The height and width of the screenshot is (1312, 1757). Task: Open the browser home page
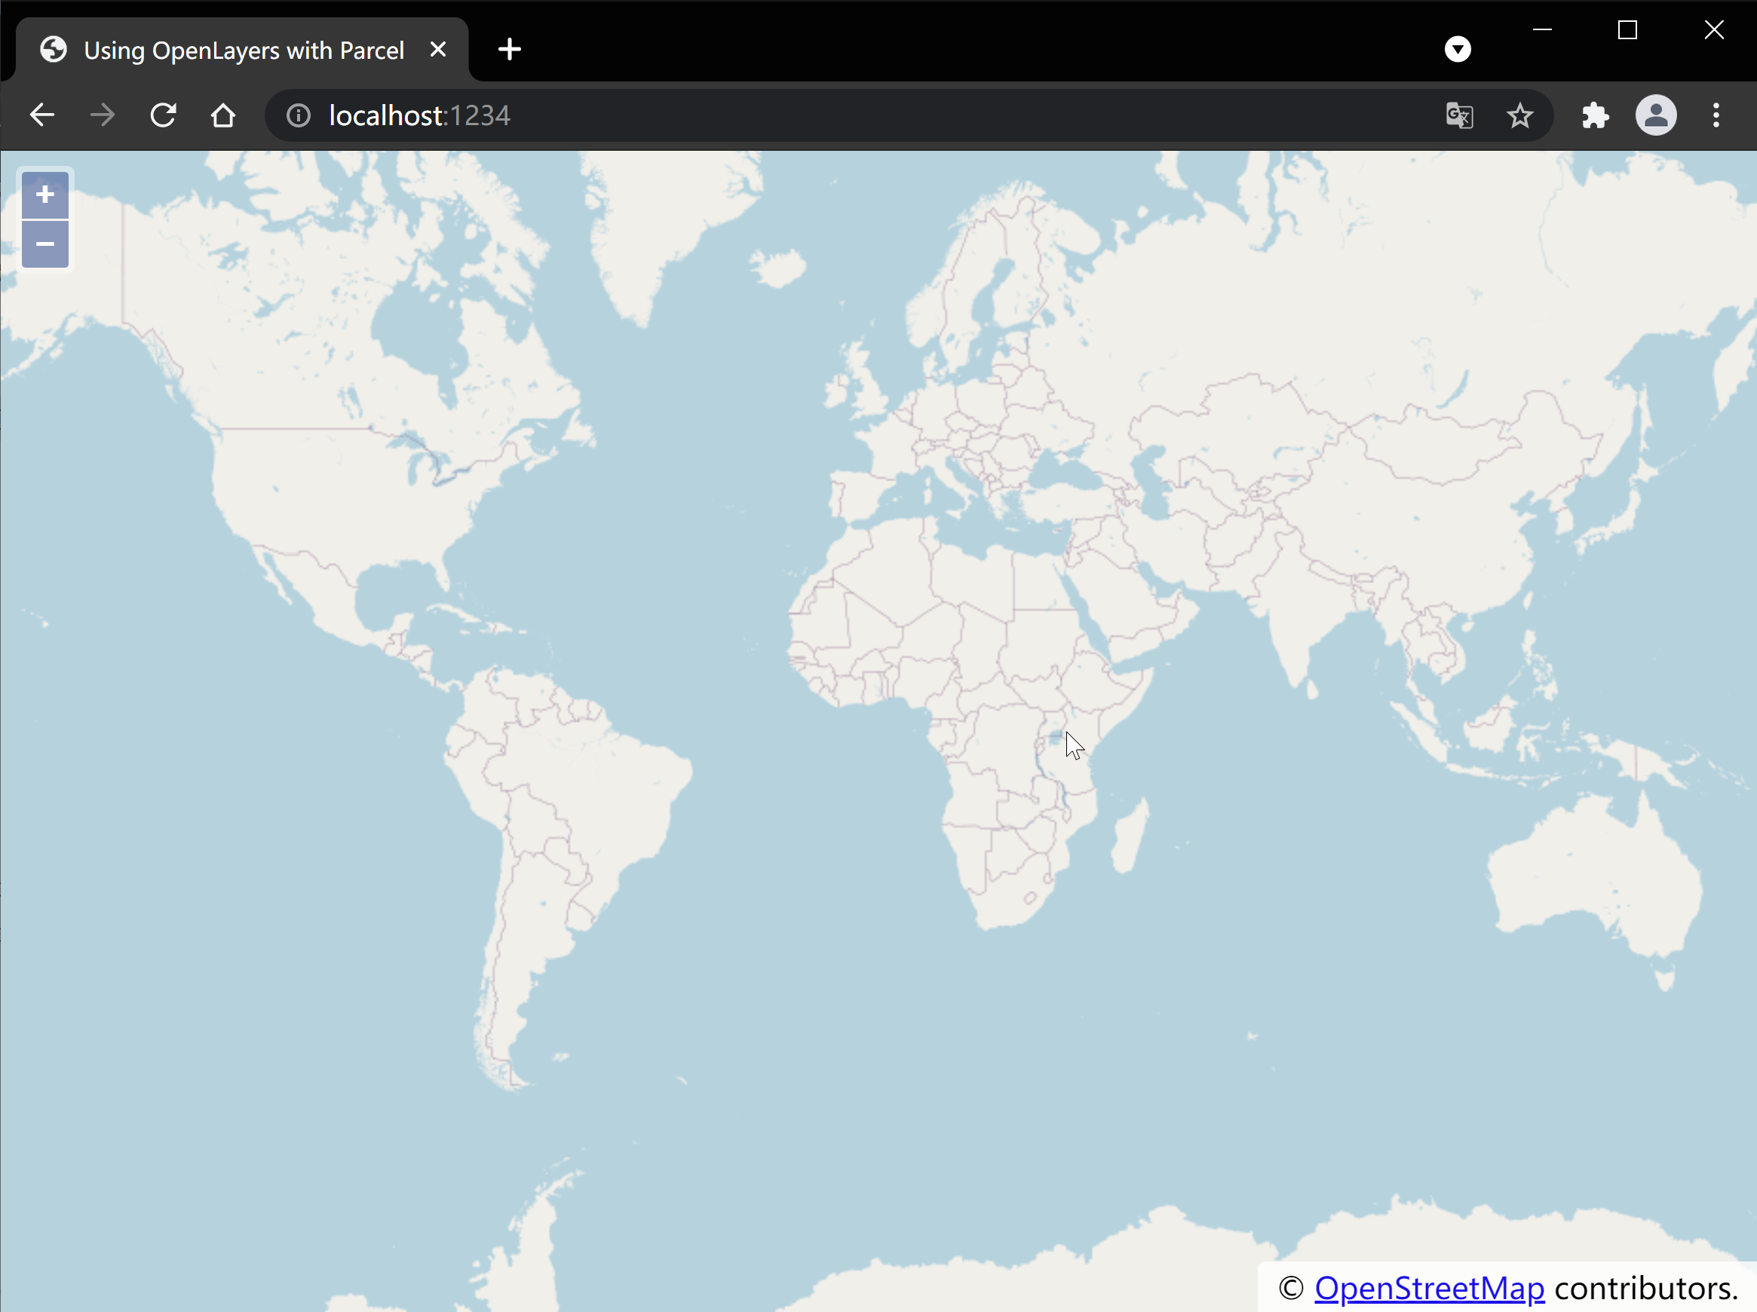223,116
